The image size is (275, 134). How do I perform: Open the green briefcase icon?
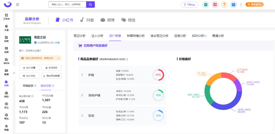pyautogui.click(x=206, y=5)
